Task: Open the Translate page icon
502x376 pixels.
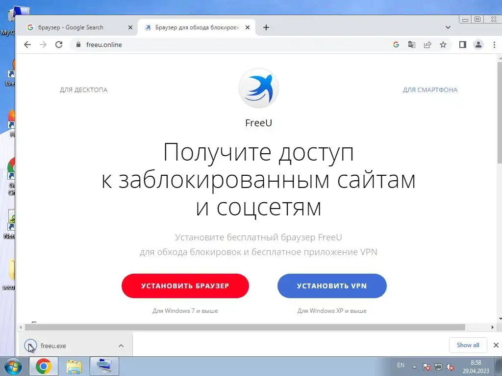Action: coord(412,45)
